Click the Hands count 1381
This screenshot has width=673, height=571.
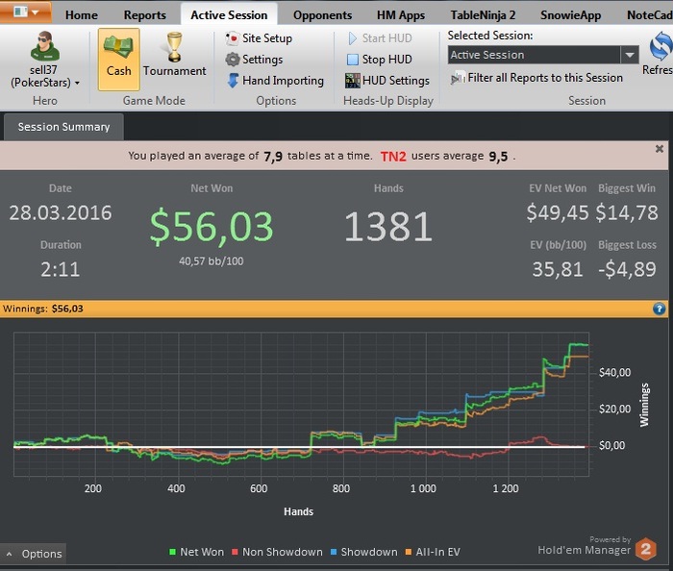tap(388, 227)
